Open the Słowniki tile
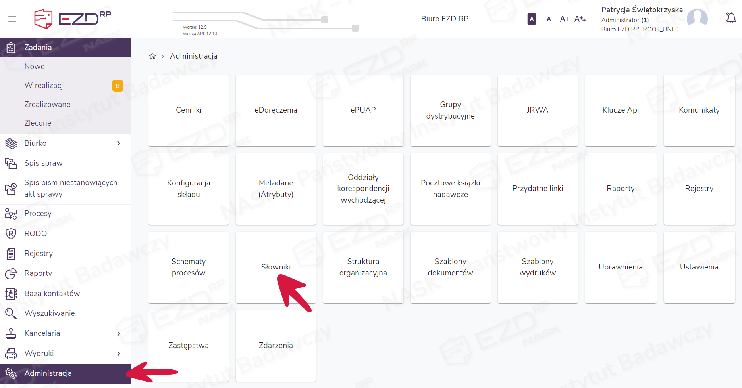This screenshot has height=388, width=742. tap(276, 267)
